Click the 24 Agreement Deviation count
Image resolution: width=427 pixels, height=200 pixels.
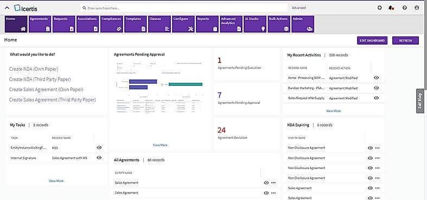[221, 130]
